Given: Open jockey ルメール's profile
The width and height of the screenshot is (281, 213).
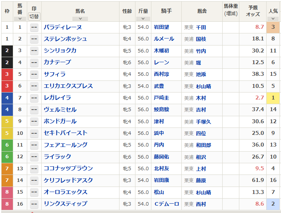Looking at the screenshot, I should click(164, 39).
